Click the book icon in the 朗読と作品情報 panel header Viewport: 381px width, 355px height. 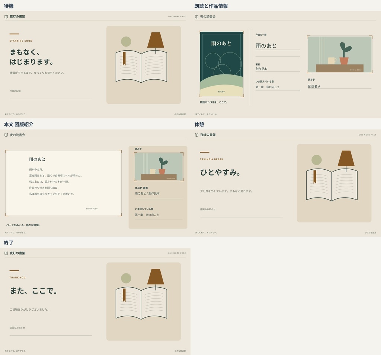coord(196,16)
